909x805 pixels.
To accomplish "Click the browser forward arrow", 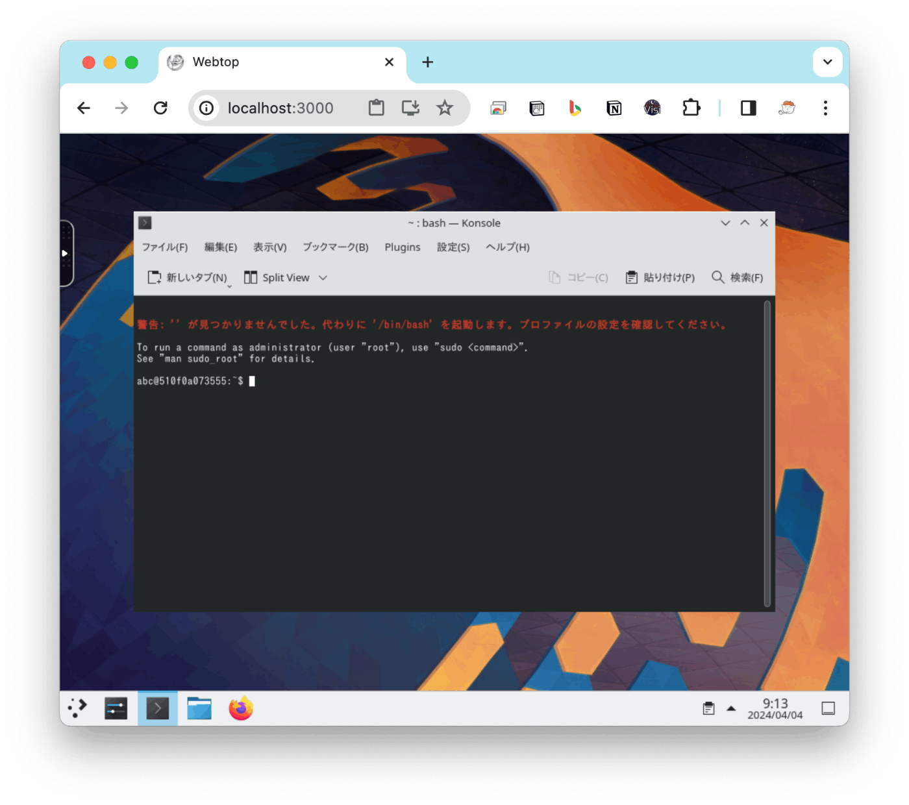I will coord(121,108).
